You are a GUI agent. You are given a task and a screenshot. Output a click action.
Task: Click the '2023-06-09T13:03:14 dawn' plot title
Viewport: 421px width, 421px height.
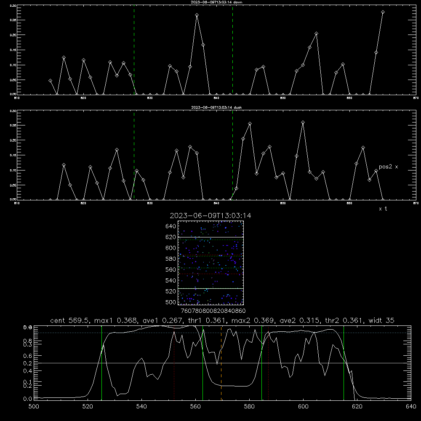point(216,2)
